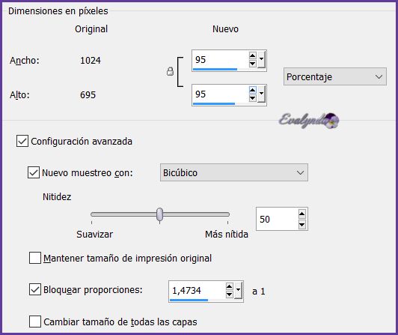Open the proportions ratio slider popup arrow
The width and height of the screenshot is (398, 335).
click(x=238, y=291)
